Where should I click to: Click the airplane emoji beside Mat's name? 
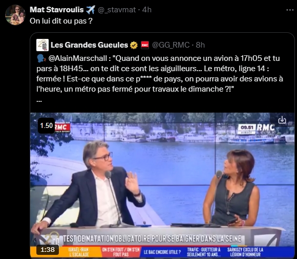coord(91,10)
